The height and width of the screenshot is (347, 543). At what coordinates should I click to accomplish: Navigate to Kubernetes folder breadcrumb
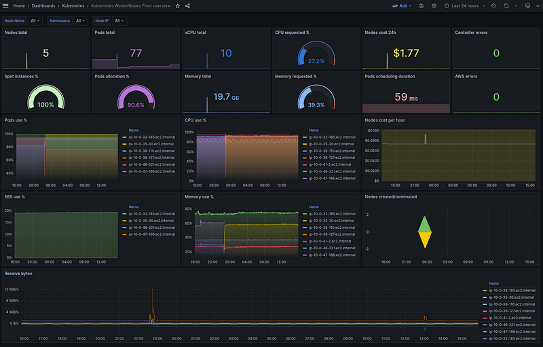(73, 5)
